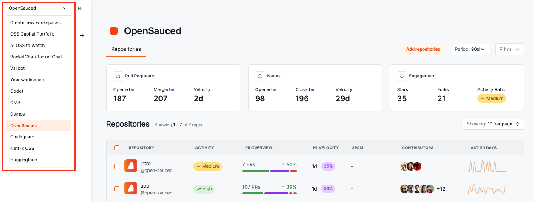Image resolution: width=534 pixels, height=202 pixels.
Task: Open the intro repository logo icon
Action: click(131, 166)
